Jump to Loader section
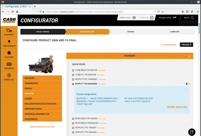This screenshot has width=201, height=136. click(28, 98)
